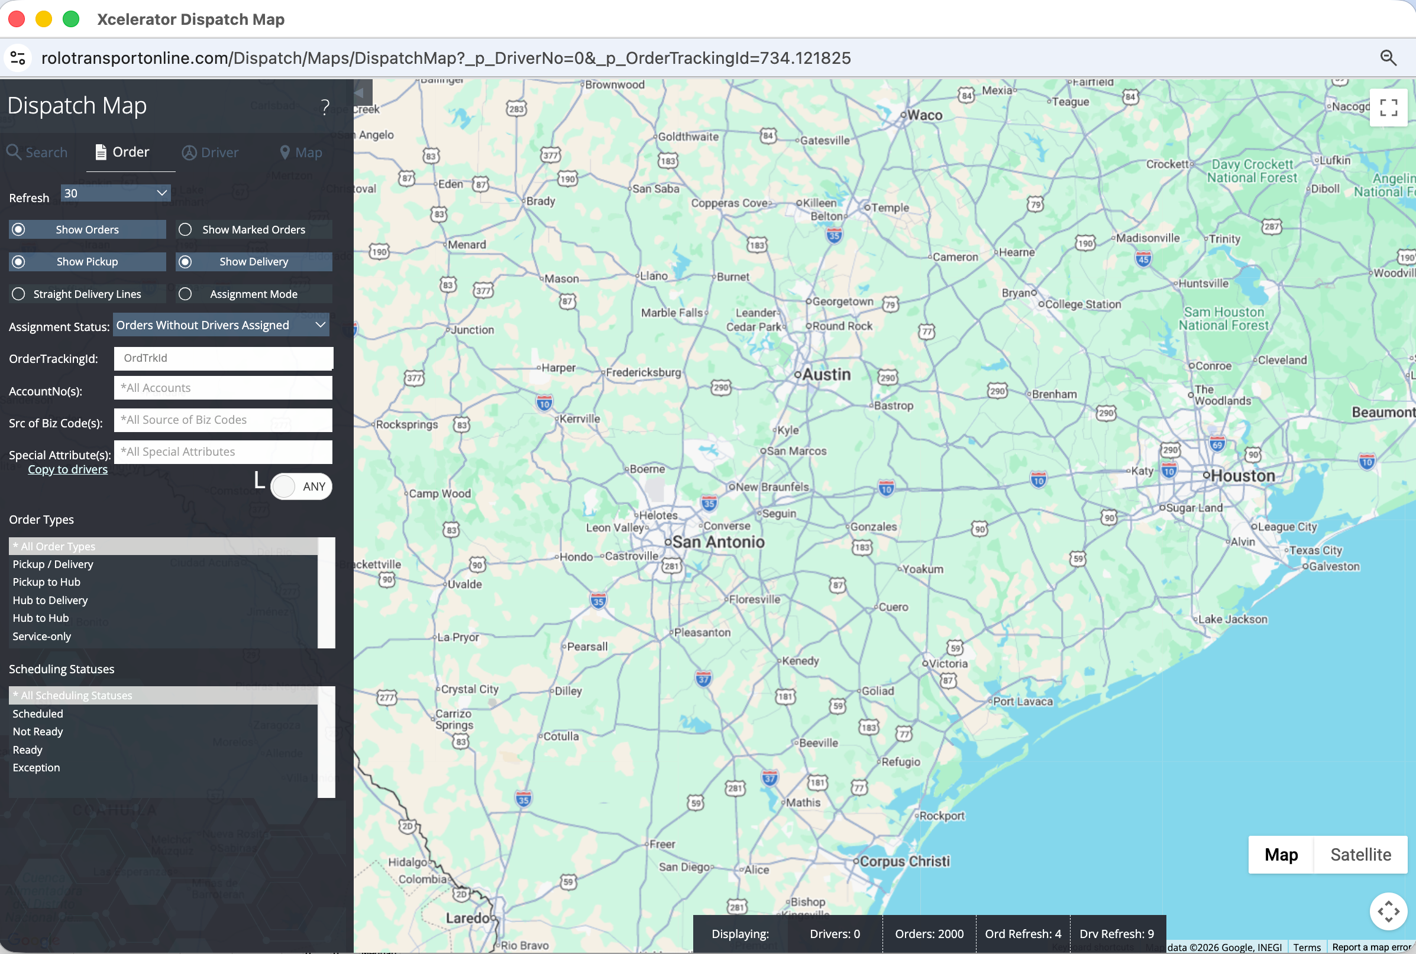
Task: Click the browser address bar URL
Action: (445, 58)
